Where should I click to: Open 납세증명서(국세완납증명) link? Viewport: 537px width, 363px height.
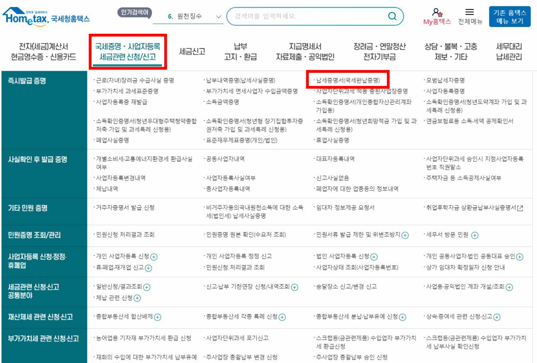pos(348,80)
